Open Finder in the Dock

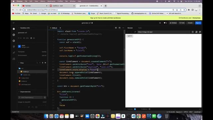point(46,116)
